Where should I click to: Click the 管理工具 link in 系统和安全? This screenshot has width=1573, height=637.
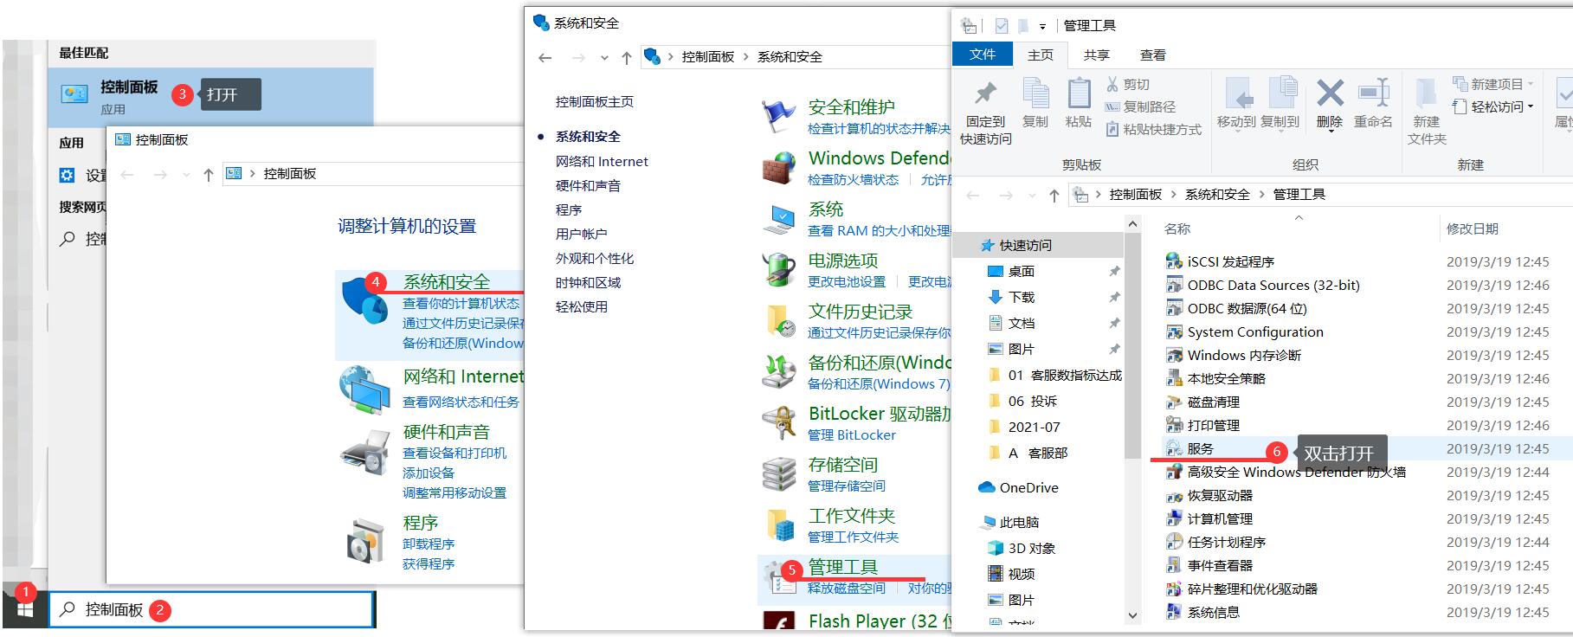pos(843,567)
